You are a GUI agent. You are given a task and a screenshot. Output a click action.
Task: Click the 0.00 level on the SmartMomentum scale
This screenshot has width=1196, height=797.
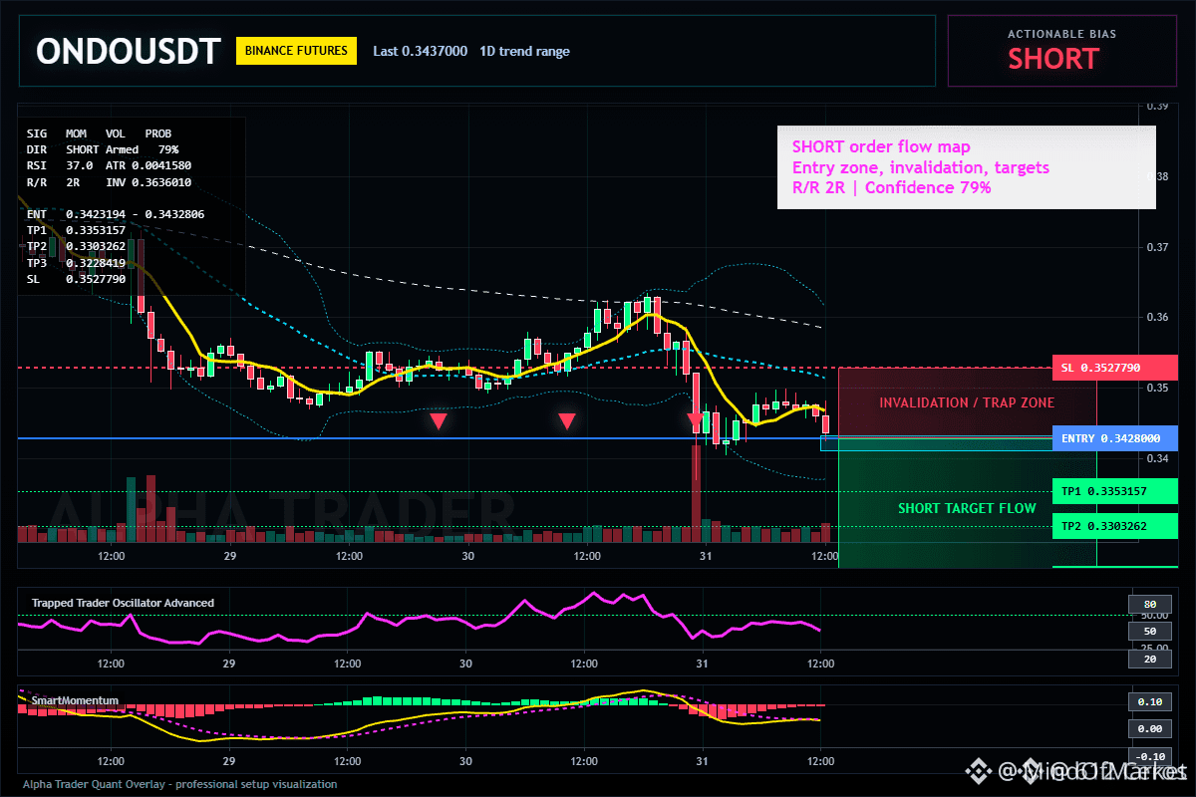1148,729
